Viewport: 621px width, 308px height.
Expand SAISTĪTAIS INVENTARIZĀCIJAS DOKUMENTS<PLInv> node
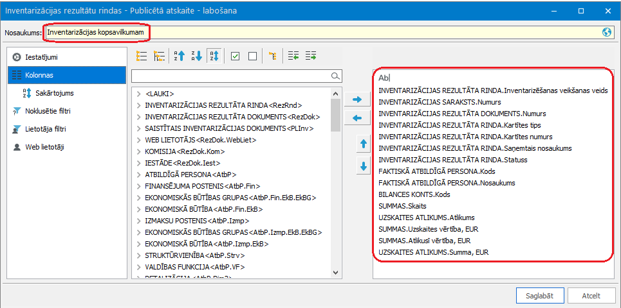[x=138, y=128]
